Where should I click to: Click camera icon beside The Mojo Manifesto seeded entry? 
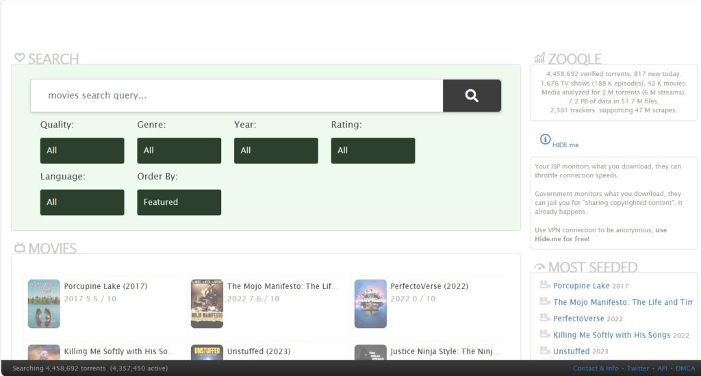(544, 301)
